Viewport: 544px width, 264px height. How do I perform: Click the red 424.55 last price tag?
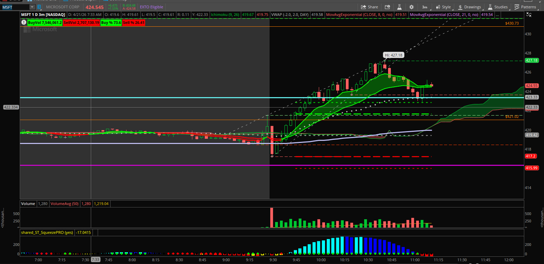[x=531, y=85]
